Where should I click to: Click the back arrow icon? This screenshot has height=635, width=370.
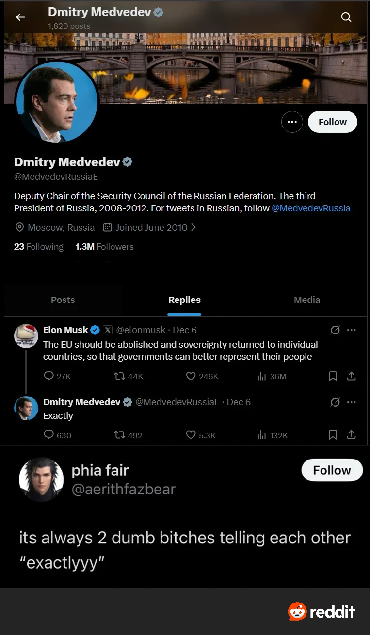click(x=20, y=17)
